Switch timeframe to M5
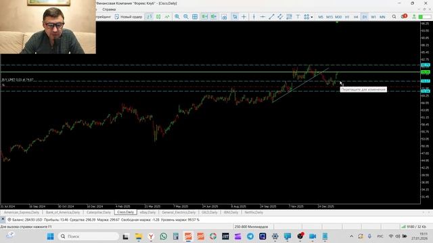Image resolution: width=433 pixels, height=243 pixels. [x=321, y=17]
